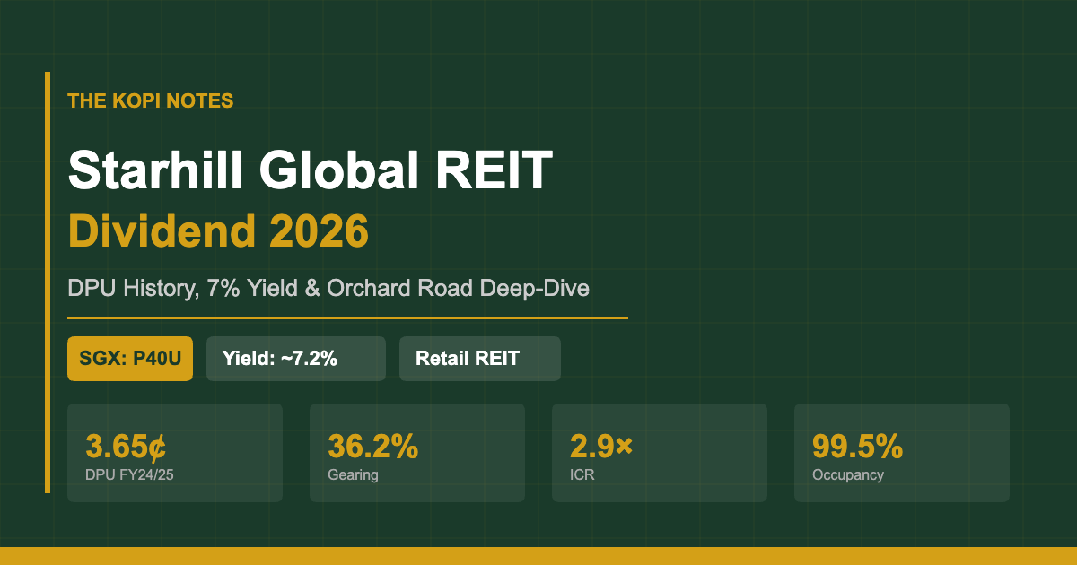Click the DPU History tagline text
Image resolution: width=1077 pixels, height=565 pixels.
click(328, 289)
